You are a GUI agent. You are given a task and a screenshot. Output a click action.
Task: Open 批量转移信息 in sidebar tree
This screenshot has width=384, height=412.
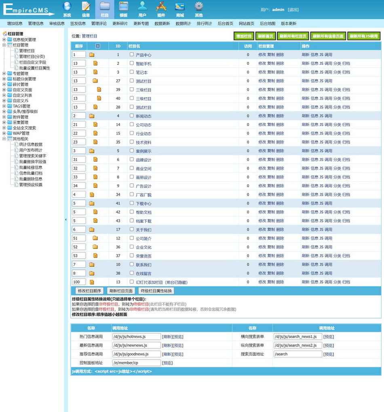click(30, 167)
